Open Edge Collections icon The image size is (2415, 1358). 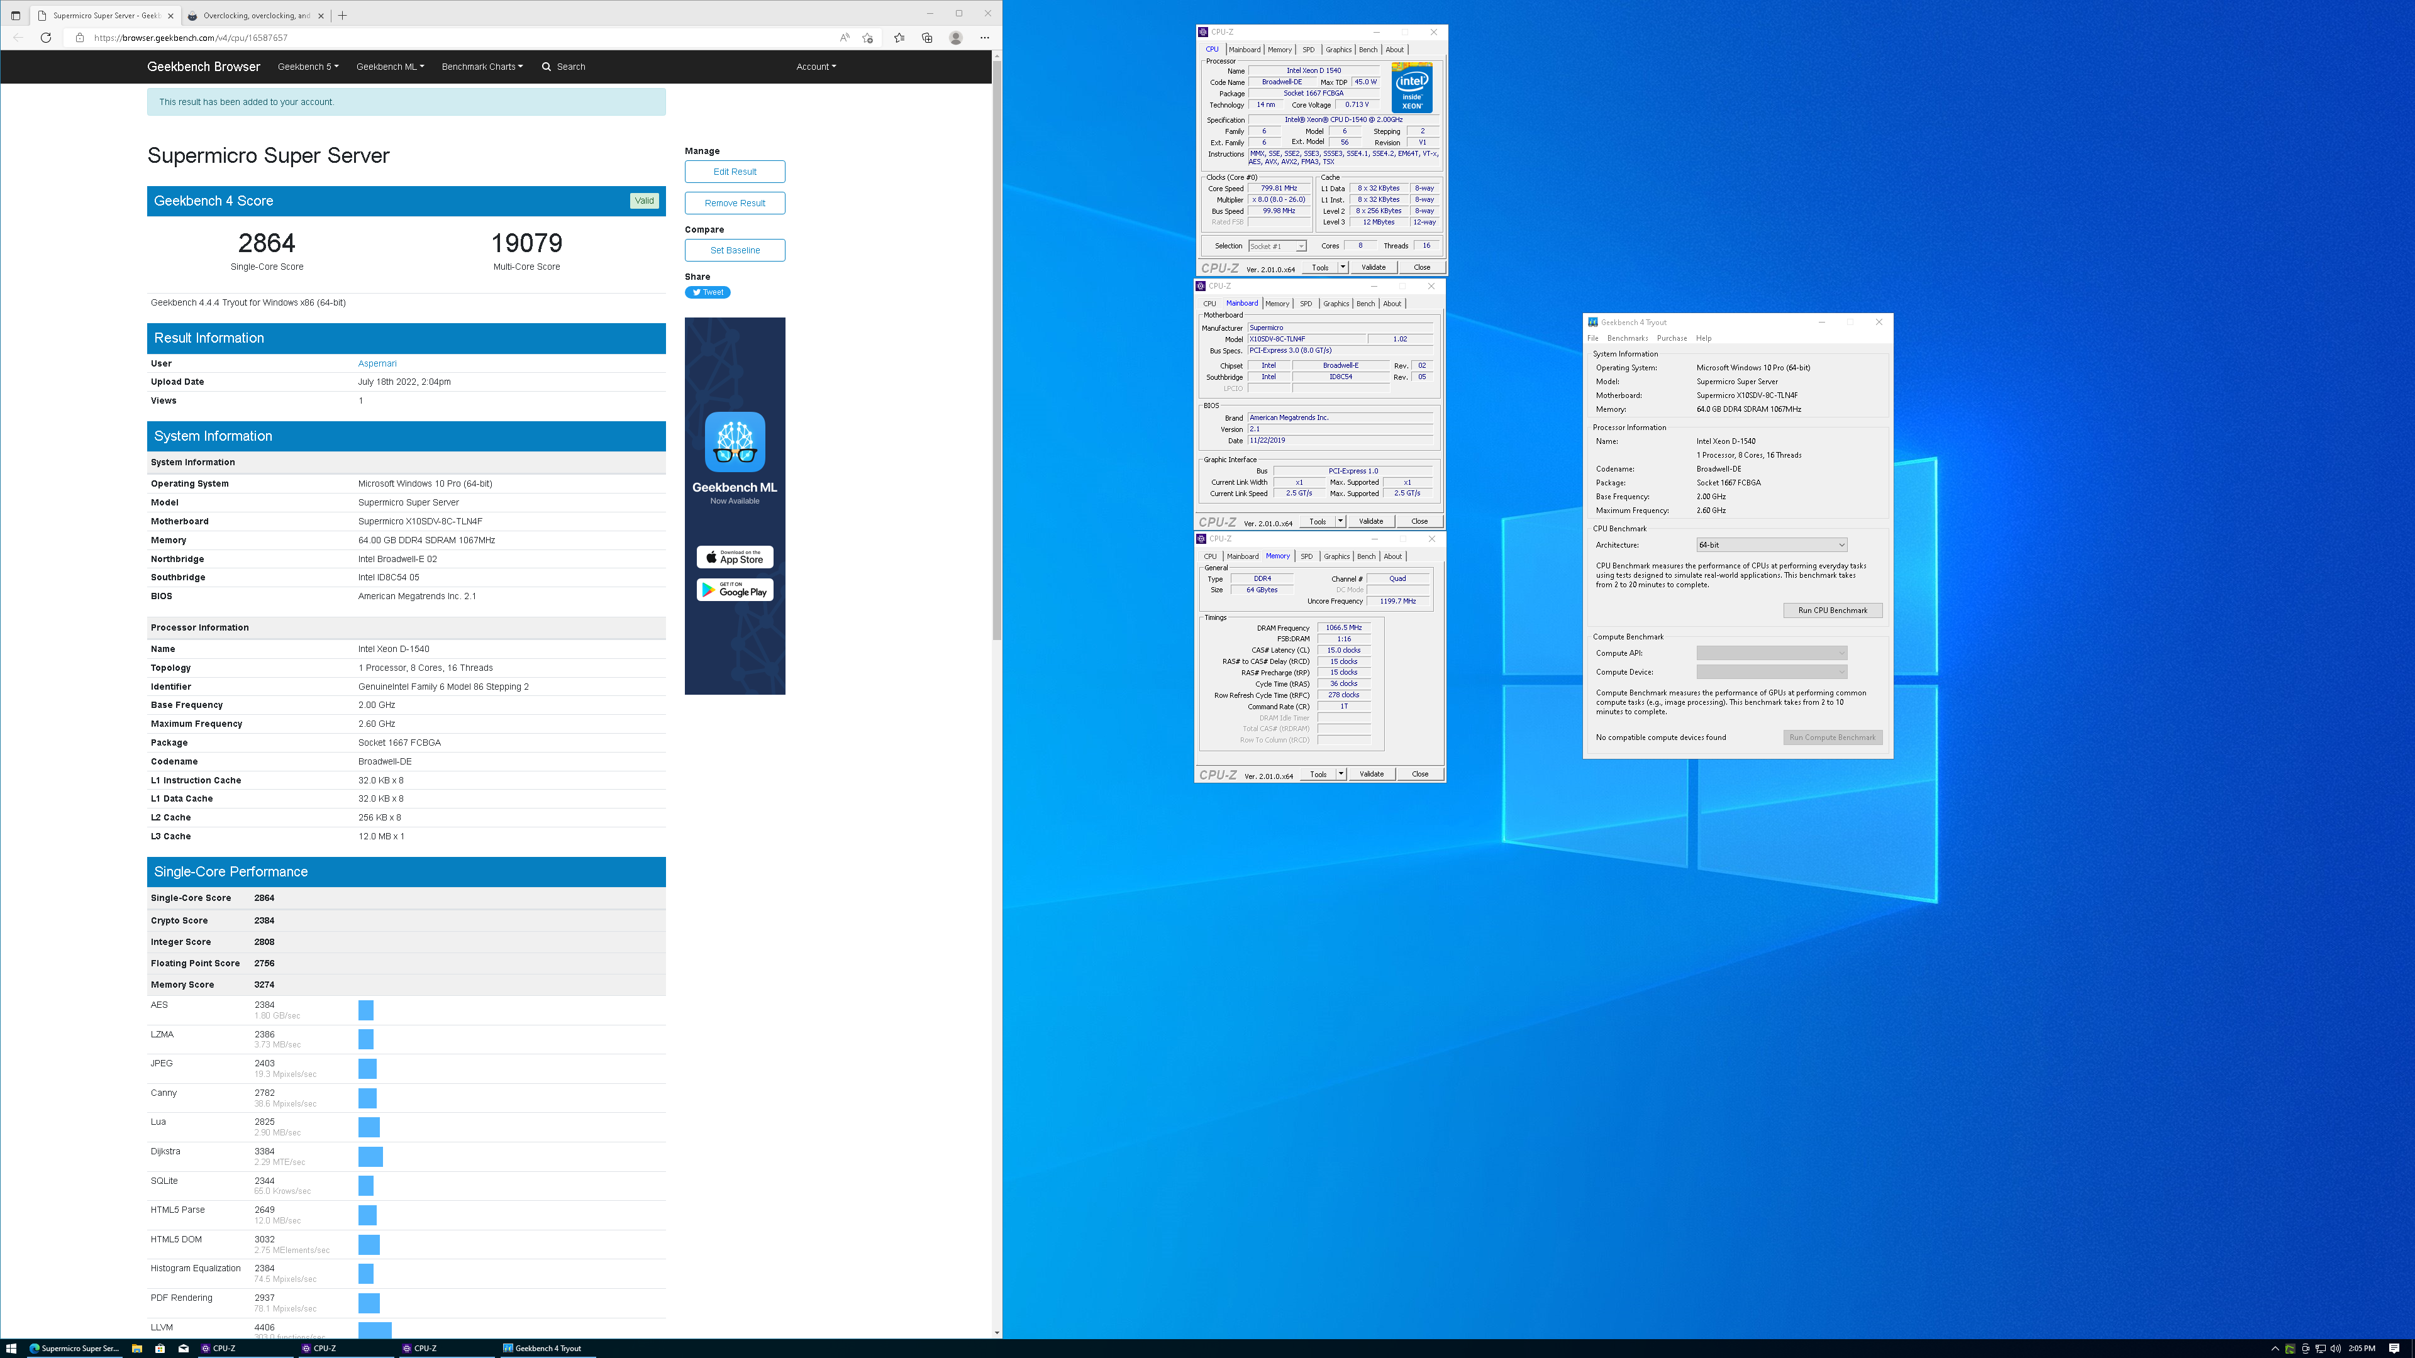tap(927, 38)
